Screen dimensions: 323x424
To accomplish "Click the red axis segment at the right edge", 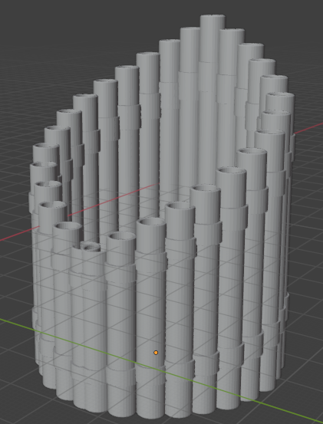I will tap(308, 130).
